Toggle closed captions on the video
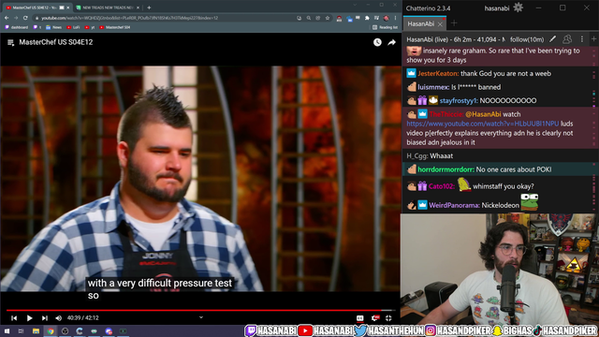The width and height of the screenshot is (599, 337). (359, 318)
